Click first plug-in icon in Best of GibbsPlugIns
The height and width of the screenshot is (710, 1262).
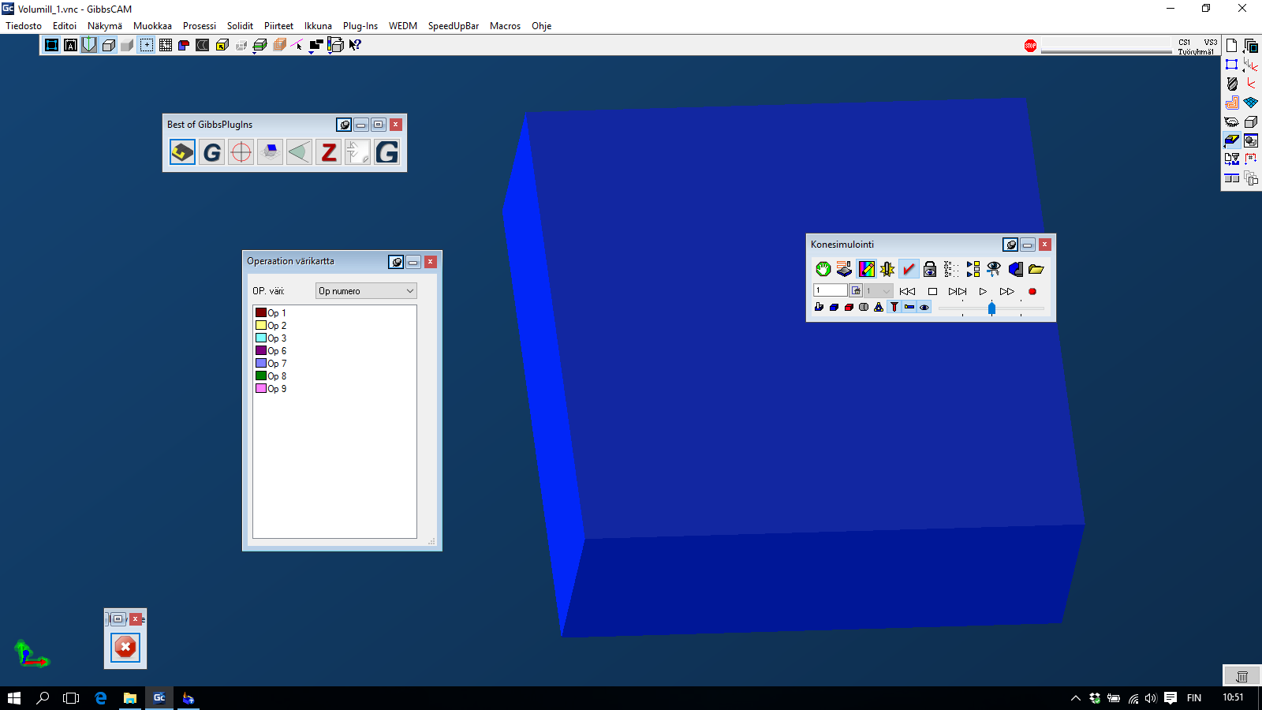(x=182, y=151)
